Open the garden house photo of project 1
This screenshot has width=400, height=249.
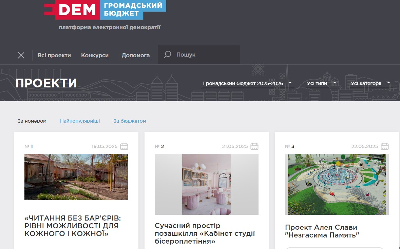(x=76, y=177)
